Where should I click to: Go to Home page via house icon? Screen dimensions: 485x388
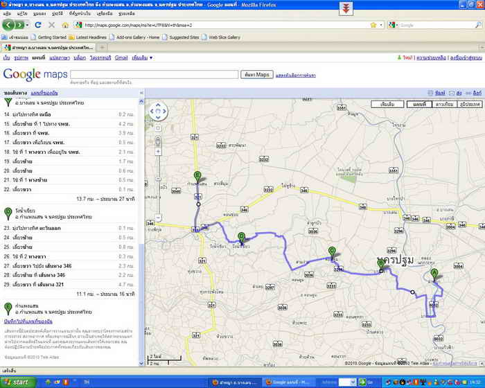65,25
